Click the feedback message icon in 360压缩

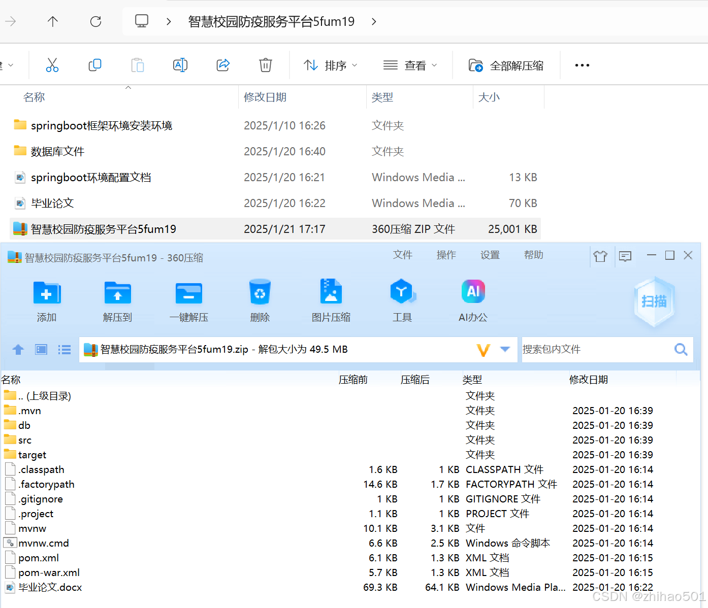click(625, 256)
